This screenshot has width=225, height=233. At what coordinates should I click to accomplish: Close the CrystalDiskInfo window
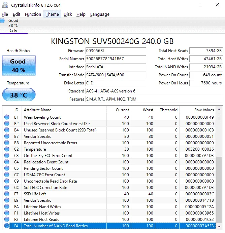(x=217, y=5)
